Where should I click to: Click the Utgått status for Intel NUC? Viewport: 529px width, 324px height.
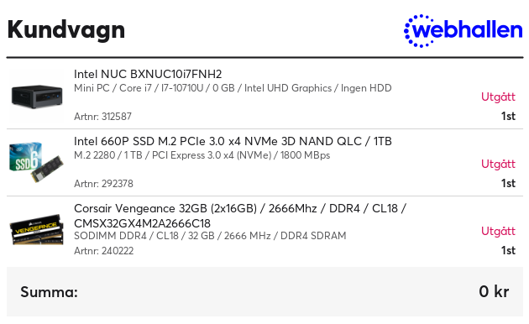498,97
